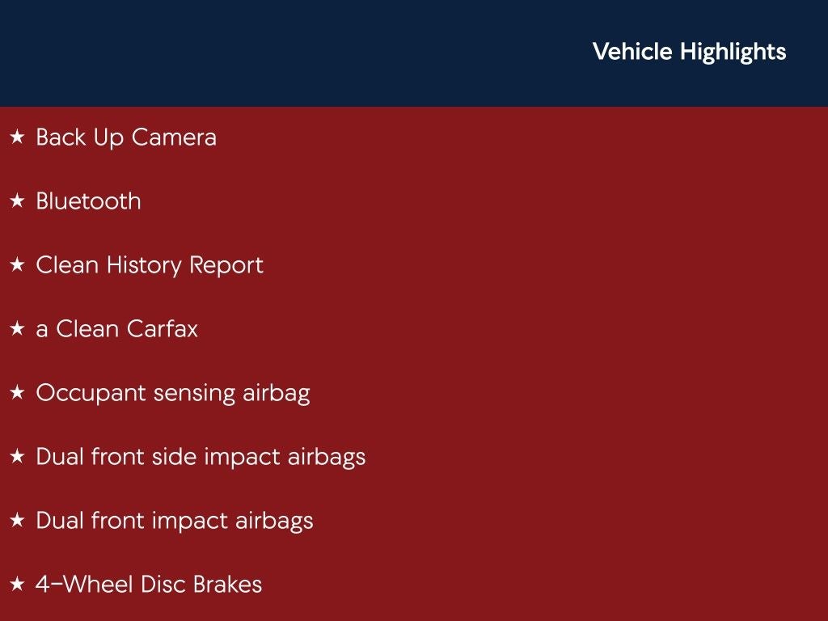Select the Bluetooth feature text
828x621 pixels.
[x=88, y=201]
